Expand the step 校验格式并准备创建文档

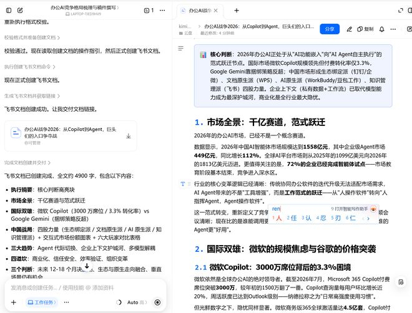click(32, 37)
